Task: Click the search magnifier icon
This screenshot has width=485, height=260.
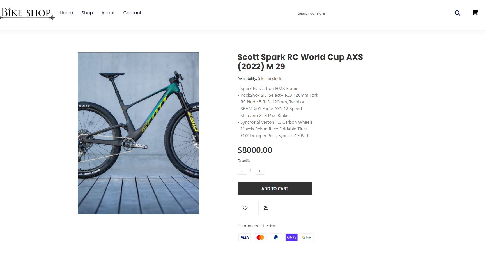Action: [x=457, y=13]
